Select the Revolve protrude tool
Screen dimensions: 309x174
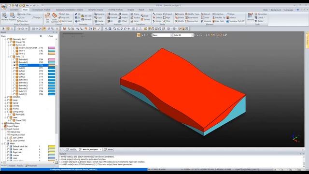pyautogui.click(x=112, y=17)
